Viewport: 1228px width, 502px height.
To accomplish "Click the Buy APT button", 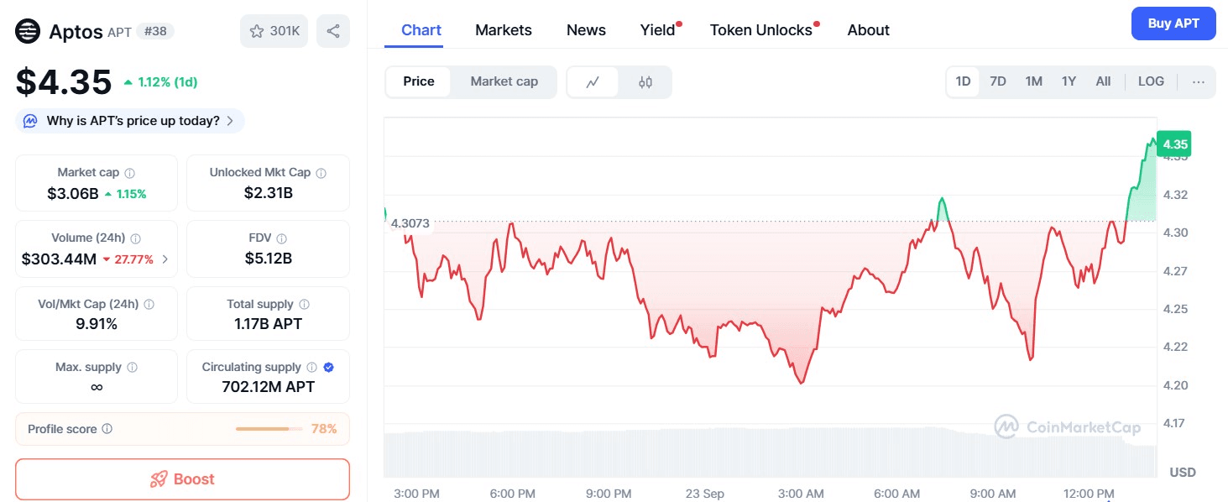I will click(1173, 24).
